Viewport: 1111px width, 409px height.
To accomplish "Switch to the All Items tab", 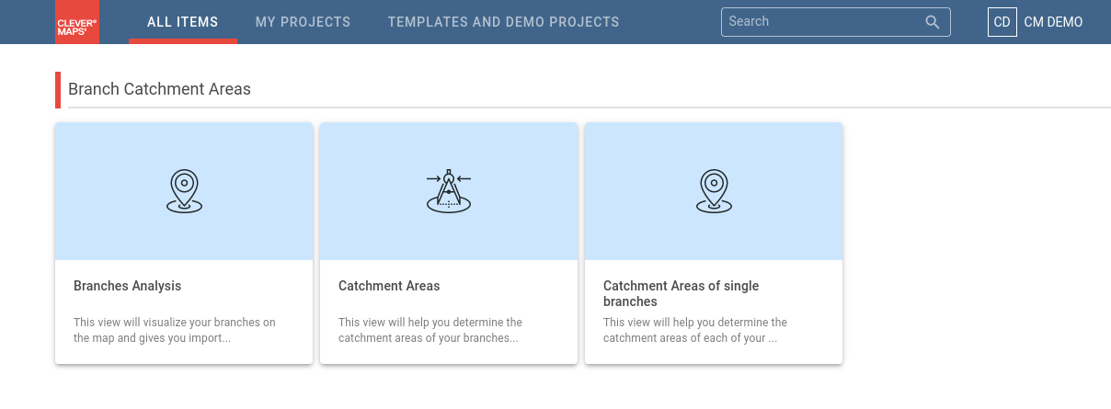I will coord(183,22).
